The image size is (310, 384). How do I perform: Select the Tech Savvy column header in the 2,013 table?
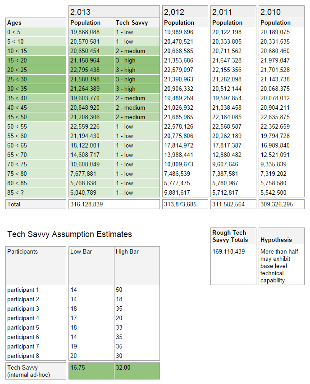137,22
